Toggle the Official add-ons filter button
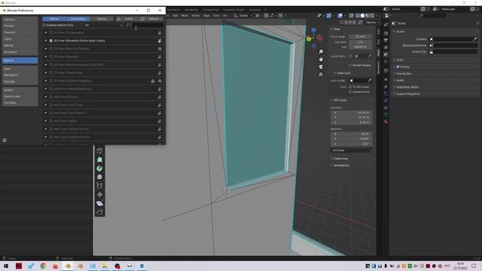 [54, 19]
